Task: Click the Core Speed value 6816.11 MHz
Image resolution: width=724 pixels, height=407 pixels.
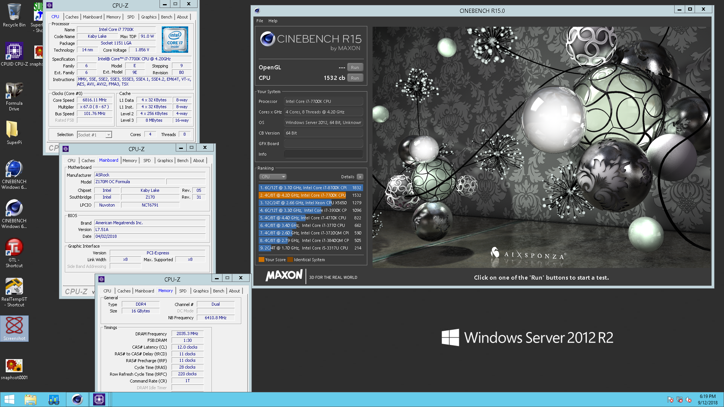Action: [95, 100]
